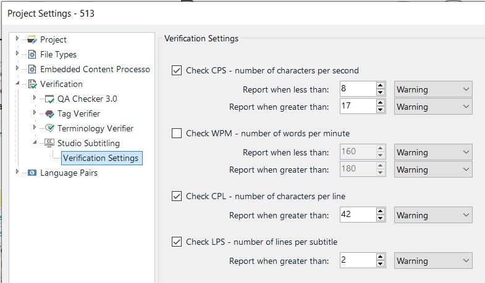The image size is (485, 283).
Task: Open Warning dropdown for CPL greater than
Action: click(433, 215)
